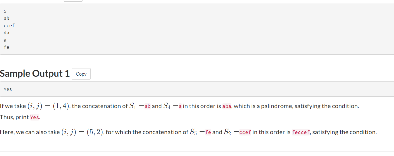Screen dimensions: 394x156
Task: Click inline code fe after S5
Action: 208,132
